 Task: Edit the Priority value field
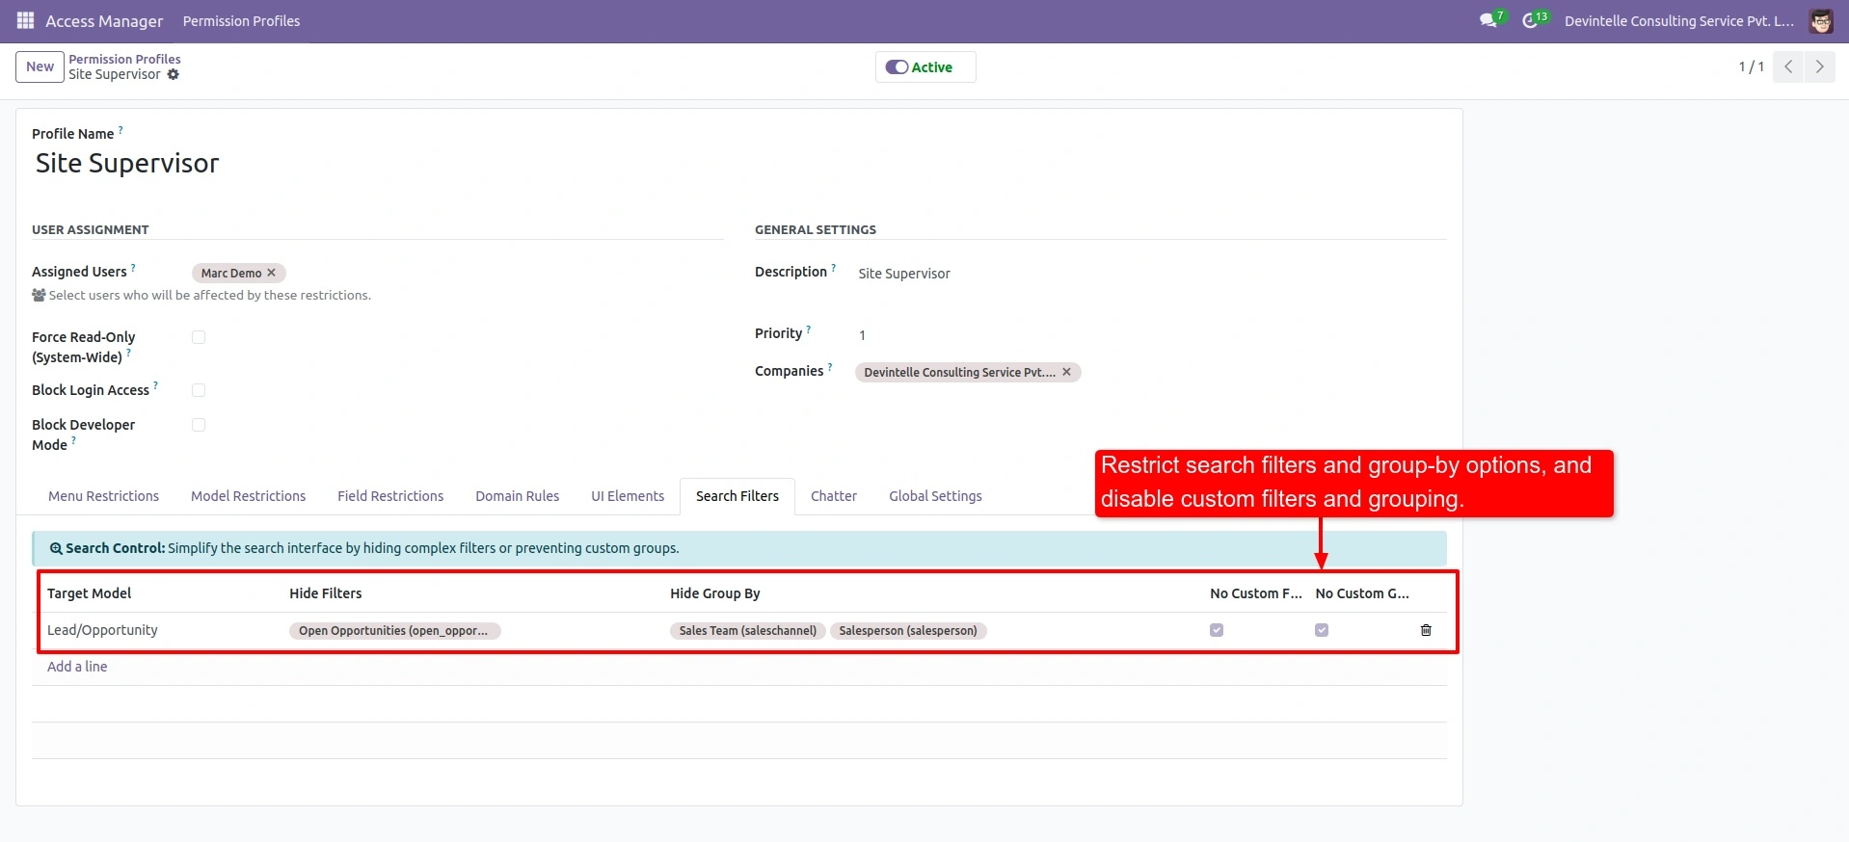coord(1151,335)
